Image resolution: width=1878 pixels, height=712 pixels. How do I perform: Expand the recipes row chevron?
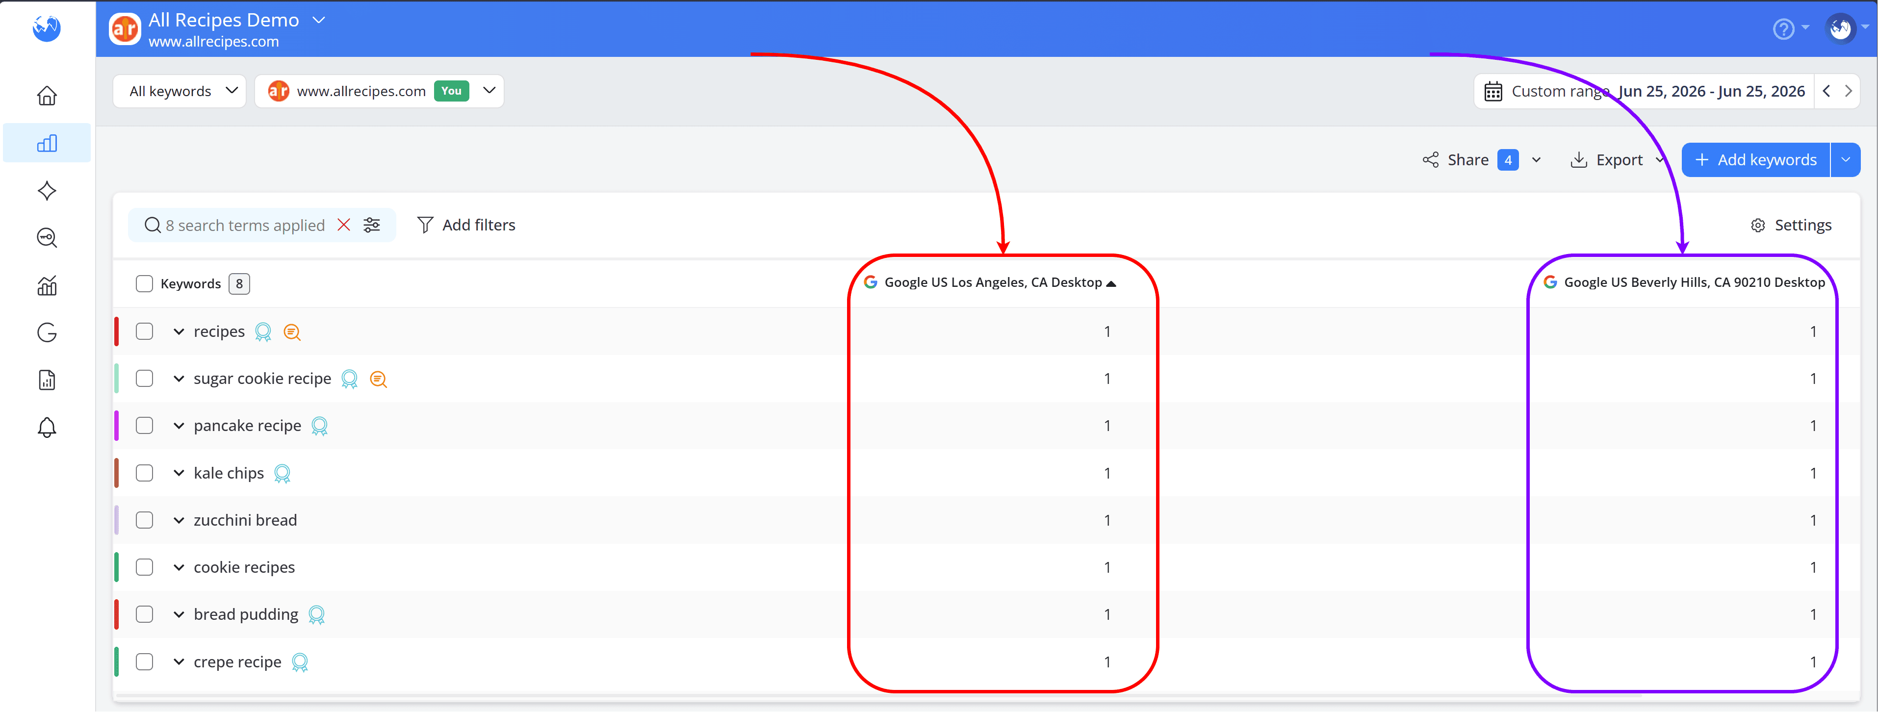coord(179,331)
